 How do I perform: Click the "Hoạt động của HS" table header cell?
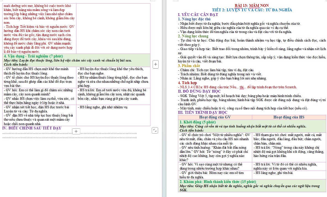pyautogui.click(x=289, y=117)
